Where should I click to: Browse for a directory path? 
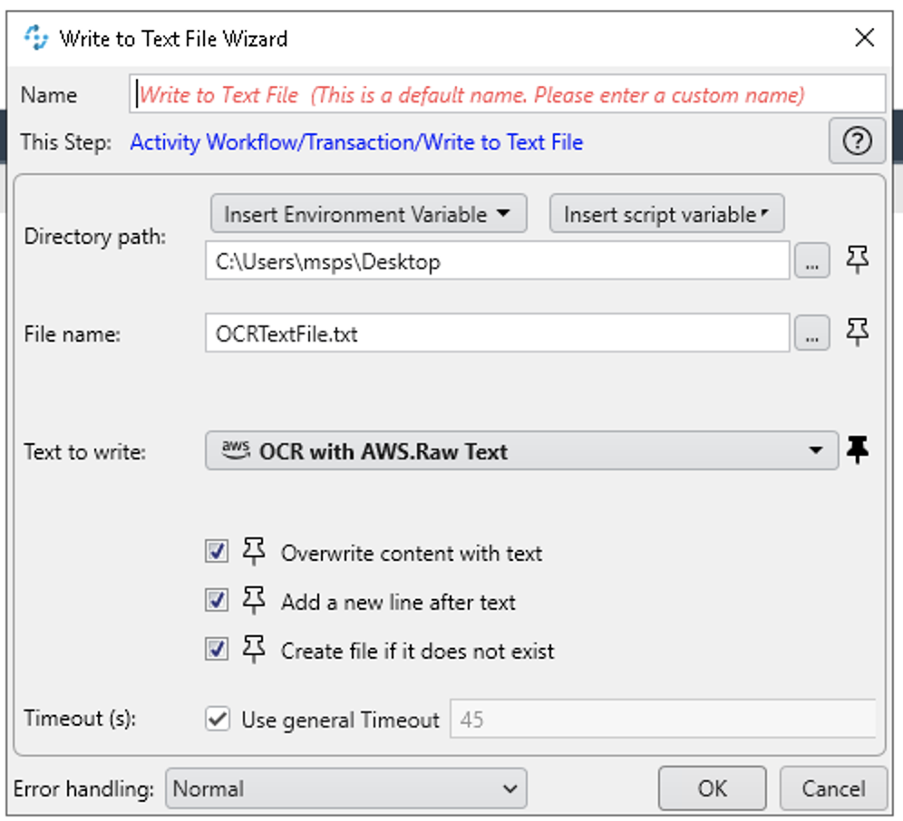coord(812,260)
